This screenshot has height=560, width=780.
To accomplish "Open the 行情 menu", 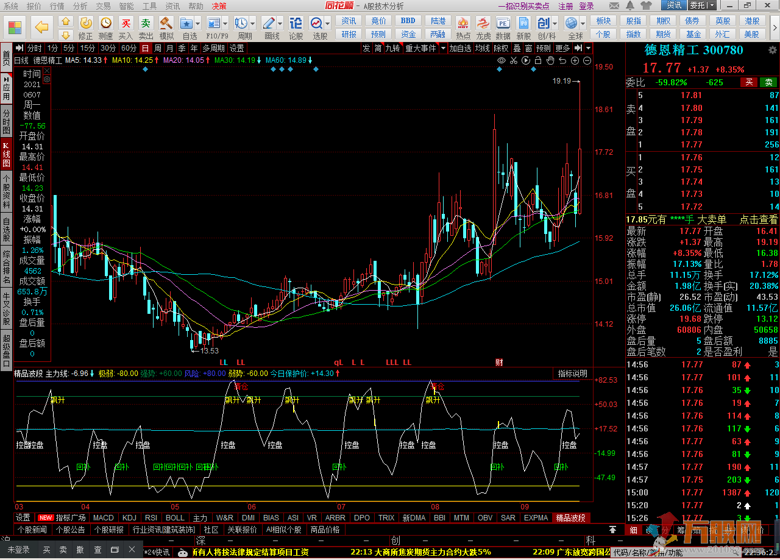I will click(x=57, y=5).
